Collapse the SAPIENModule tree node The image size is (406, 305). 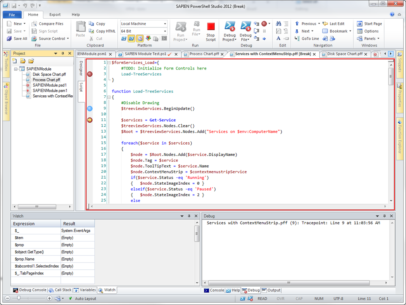click(x=16, y=69)
